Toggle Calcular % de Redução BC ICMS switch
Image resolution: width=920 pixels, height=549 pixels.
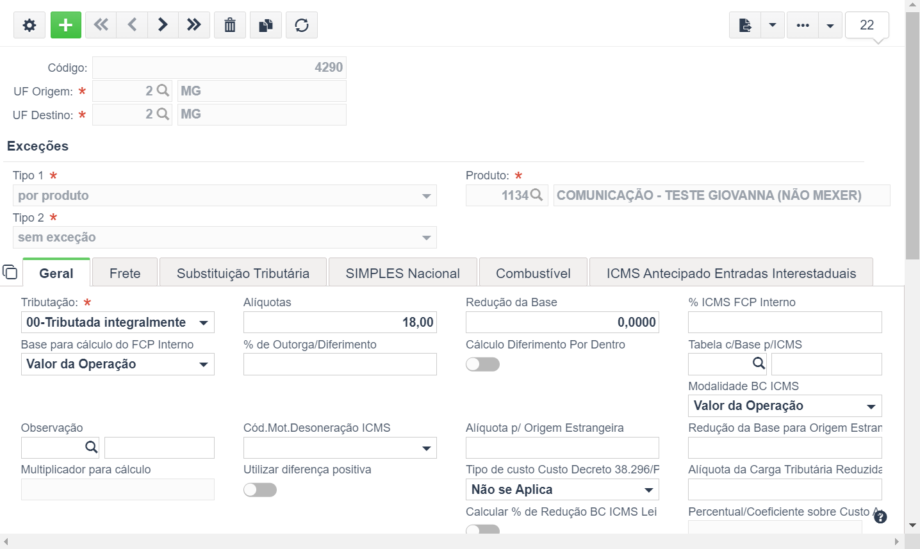point(482,529)
